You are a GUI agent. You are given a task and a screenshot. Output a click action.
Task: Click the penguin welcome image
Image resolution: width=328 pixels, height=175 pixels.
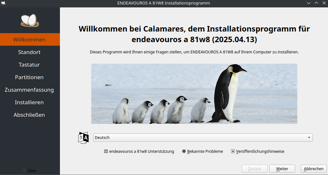pos(194,94)
